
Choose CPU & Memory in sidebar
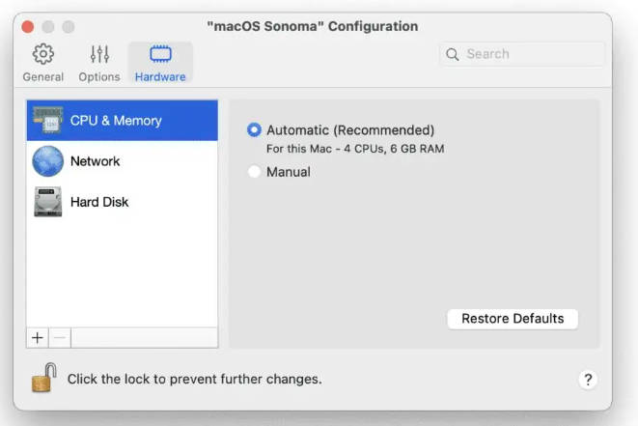point(122,121)
